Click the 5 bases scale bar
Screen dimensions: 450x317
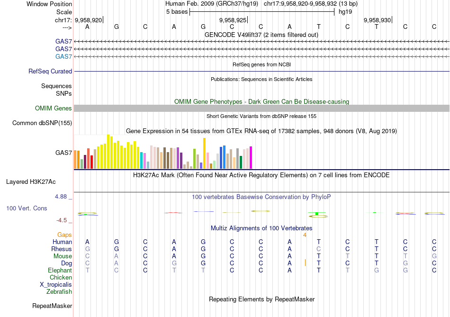pyautogui.click(x=262, y=12)
